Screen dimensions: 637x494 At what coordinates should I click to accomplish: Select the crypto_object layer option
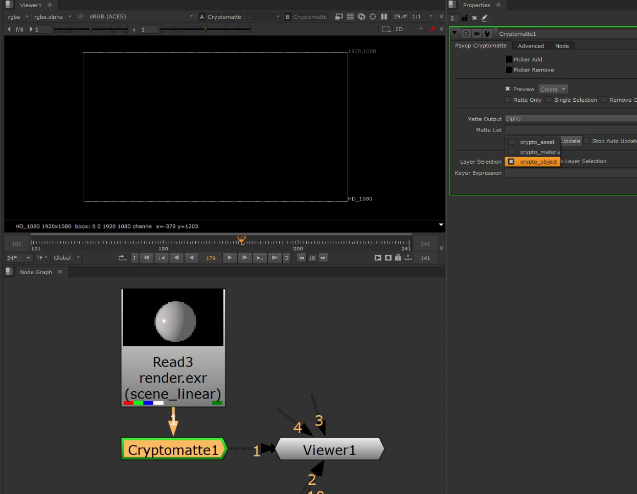pyautogui.click(x=532, y=162)
